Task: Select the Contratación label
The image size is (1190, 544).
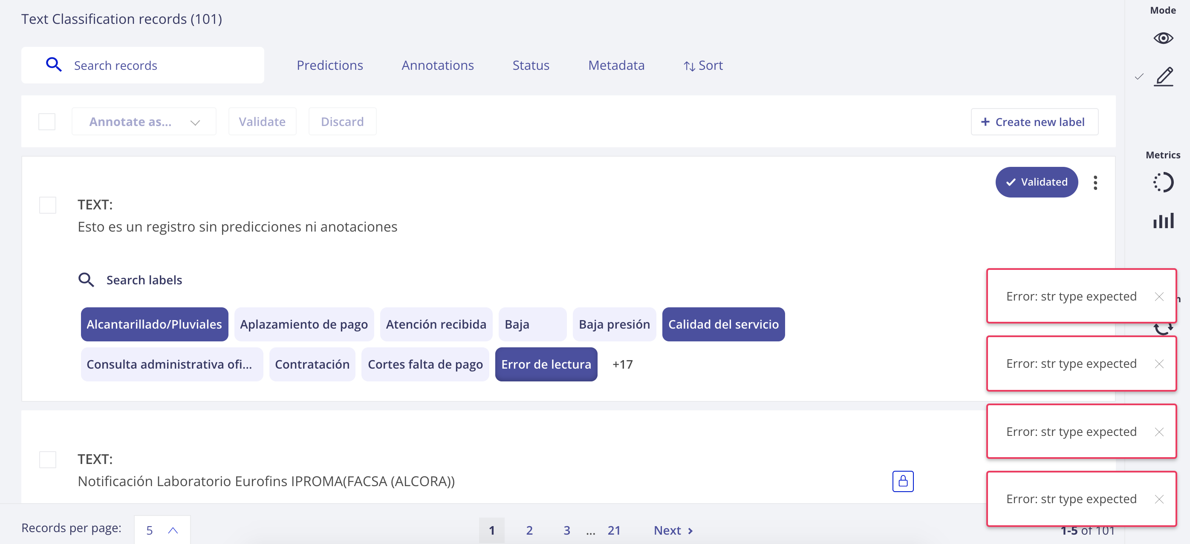Action: 312,364
